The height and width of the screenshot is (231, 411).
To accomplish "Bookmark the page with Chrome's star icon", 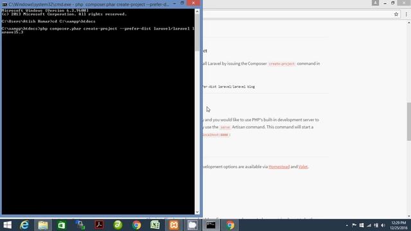I will (396, 14).
